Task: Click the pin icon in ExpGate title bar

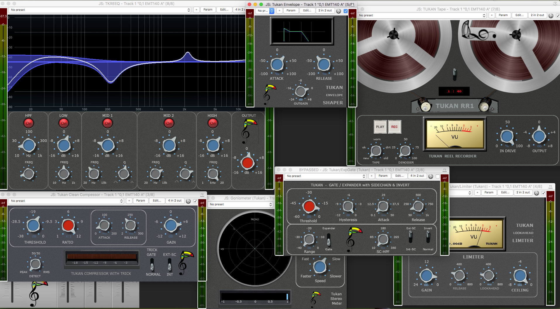Action: point(444,170)
